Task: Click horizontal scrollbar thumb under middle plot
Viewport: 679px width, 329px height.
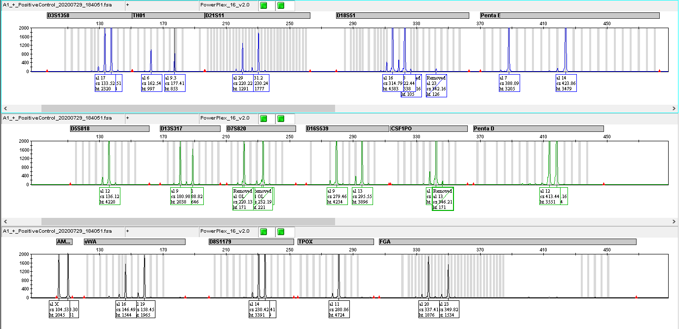Action: (x=188, y=221)
